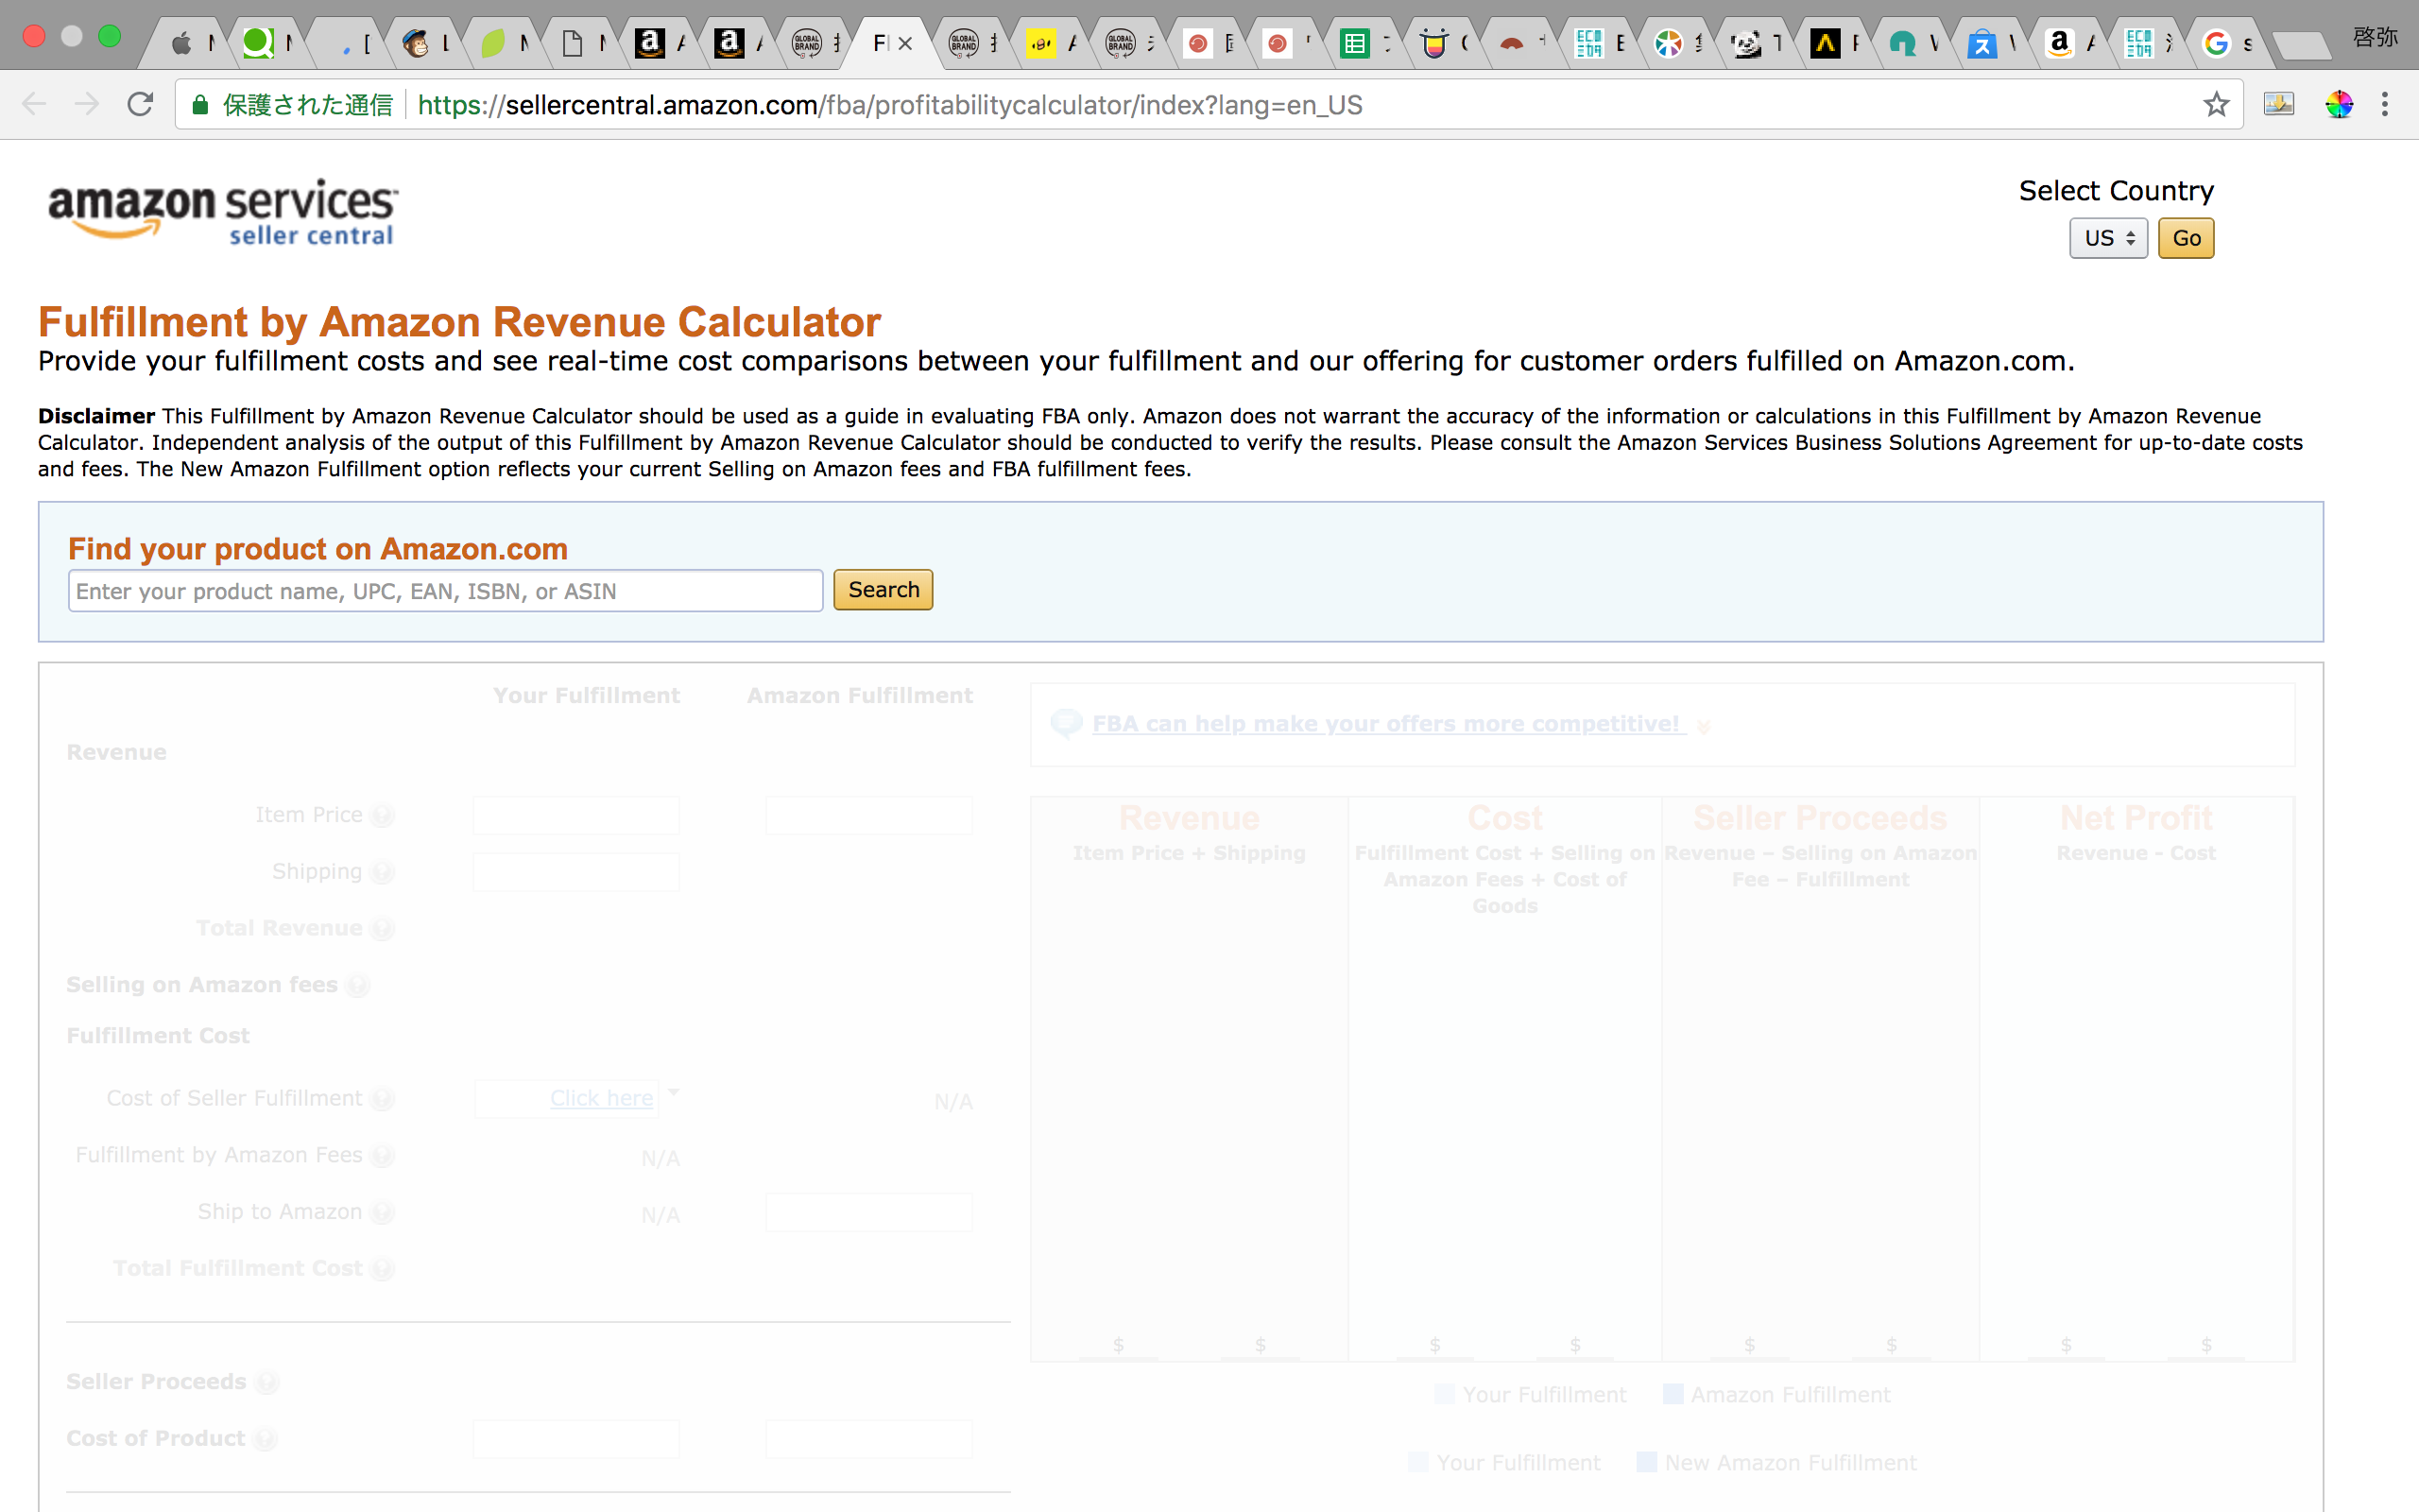The height and width of the screenshot is (1512, 2419).
Task: Switch to the green Q icon tab
Action: 258,43
